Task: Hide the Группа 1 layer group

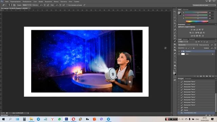Action: pos(179,51)
